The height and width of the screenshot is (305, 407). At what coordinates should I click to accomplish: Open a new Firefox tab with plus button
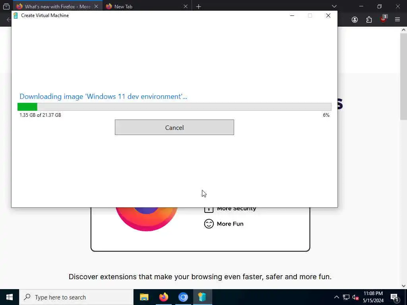[199, 6]
